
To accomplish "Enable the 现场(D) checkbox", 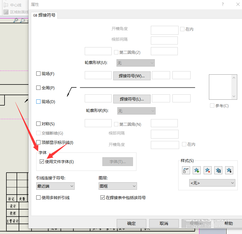I will click(38, 102).
